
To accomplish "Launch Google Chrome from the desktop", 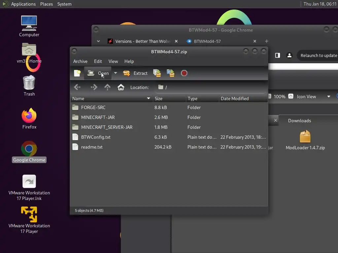I will click(x=29, y=152).
